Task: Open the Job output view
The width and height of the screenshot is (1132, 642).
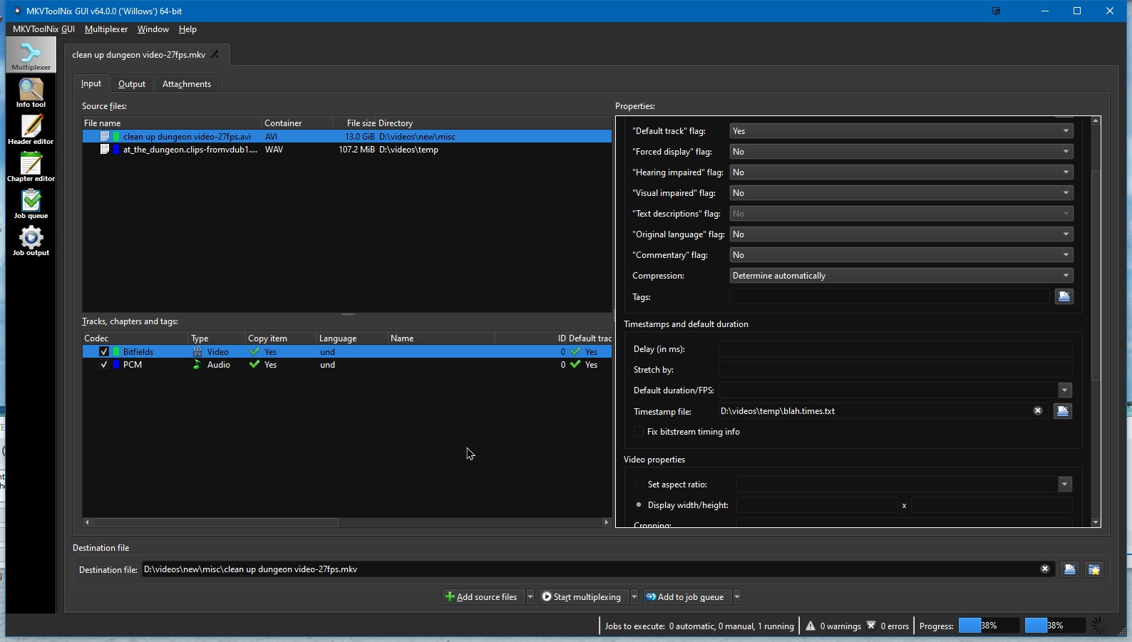Action: click(x=31, y=241)
